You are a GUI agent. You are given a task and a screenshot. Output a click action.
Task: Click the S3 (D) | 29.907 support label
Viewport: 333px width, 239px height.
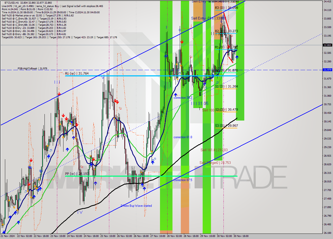coord(226,126)
